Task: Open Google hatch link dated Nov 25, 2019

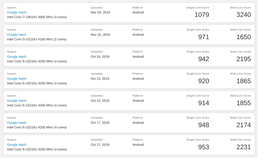Action: pyautogui.click(x=17, y=35)
